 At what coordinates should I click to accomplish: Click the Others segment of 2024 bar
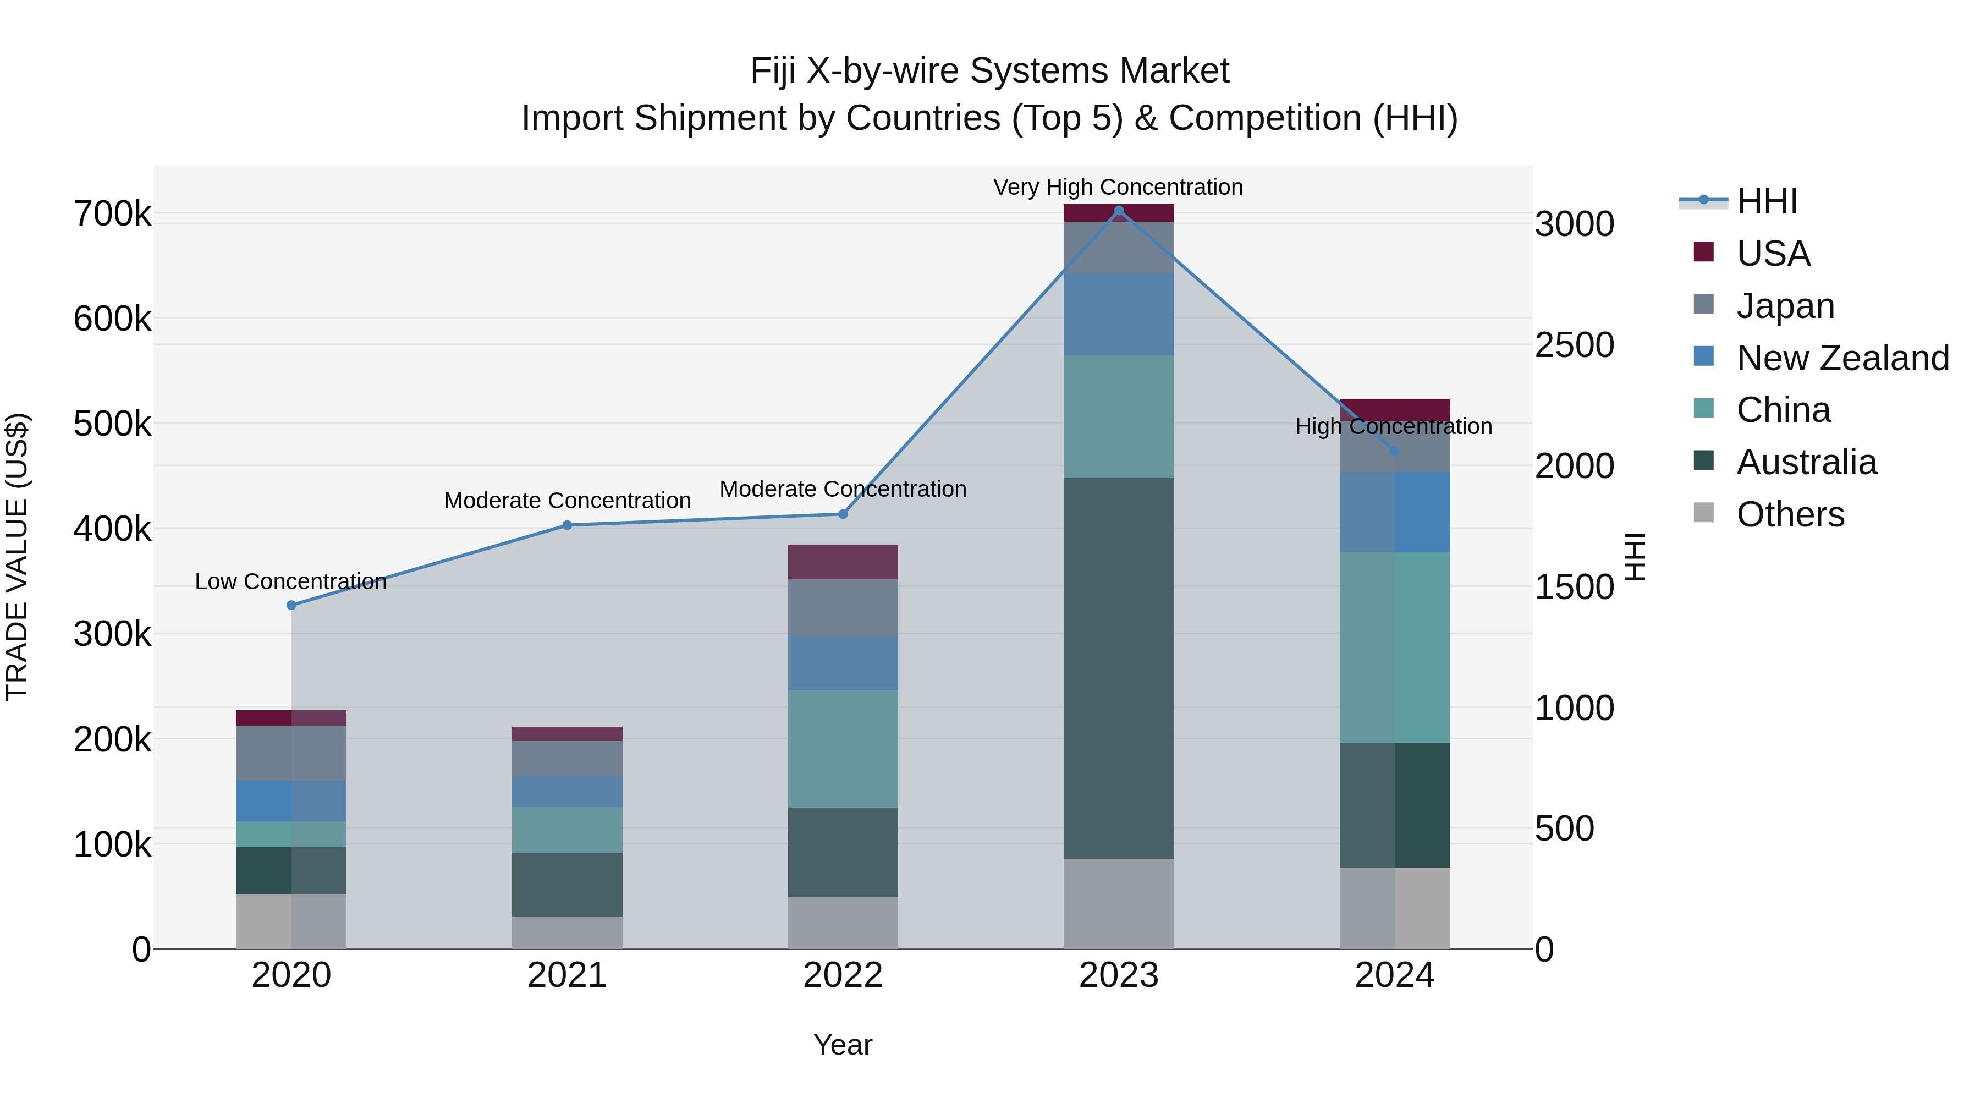[1395, 908]
